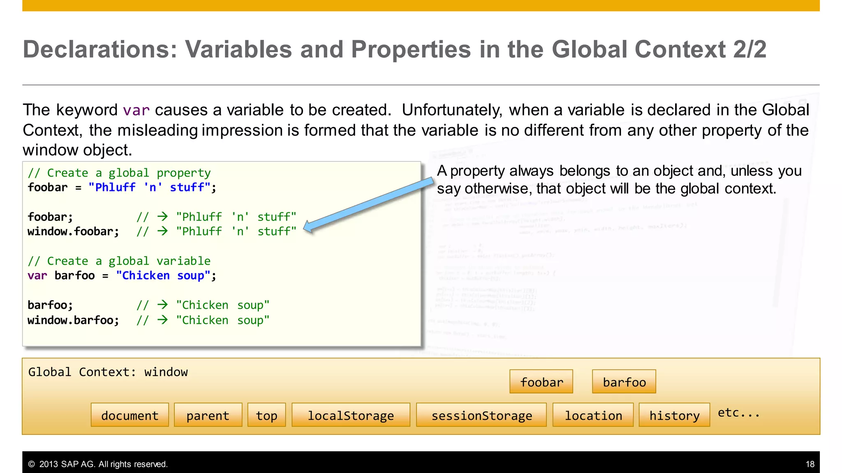This screenshot has height=473, width=842.
Task: Click the 'window.foobar;' code line
Action: 162,232
